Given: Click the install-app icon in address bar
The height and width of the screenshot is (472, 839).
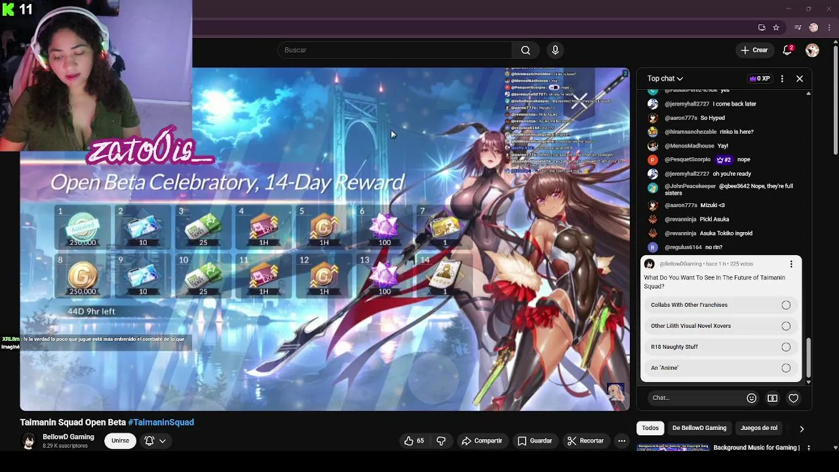Looking at the screenshot, I should pos(762,28).
